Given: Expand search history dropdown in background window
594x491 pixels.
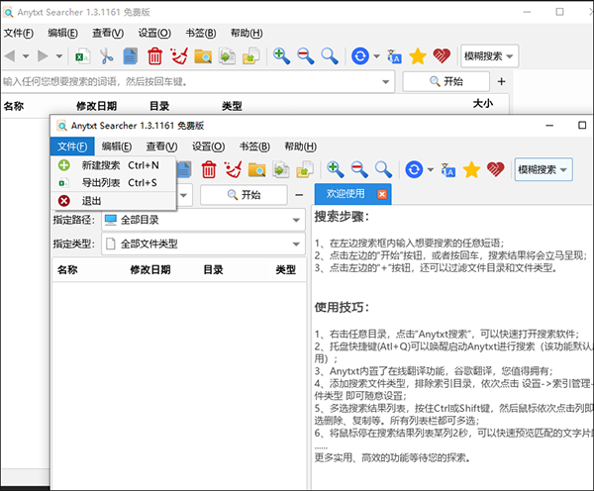Looking at the screenshot, I should click(x=386, y=81).
